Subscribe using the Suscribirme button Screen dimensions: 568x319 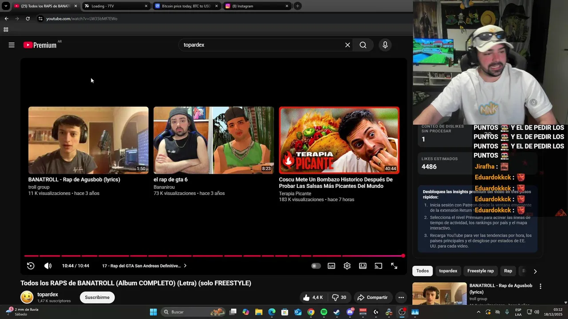[97, 297]
